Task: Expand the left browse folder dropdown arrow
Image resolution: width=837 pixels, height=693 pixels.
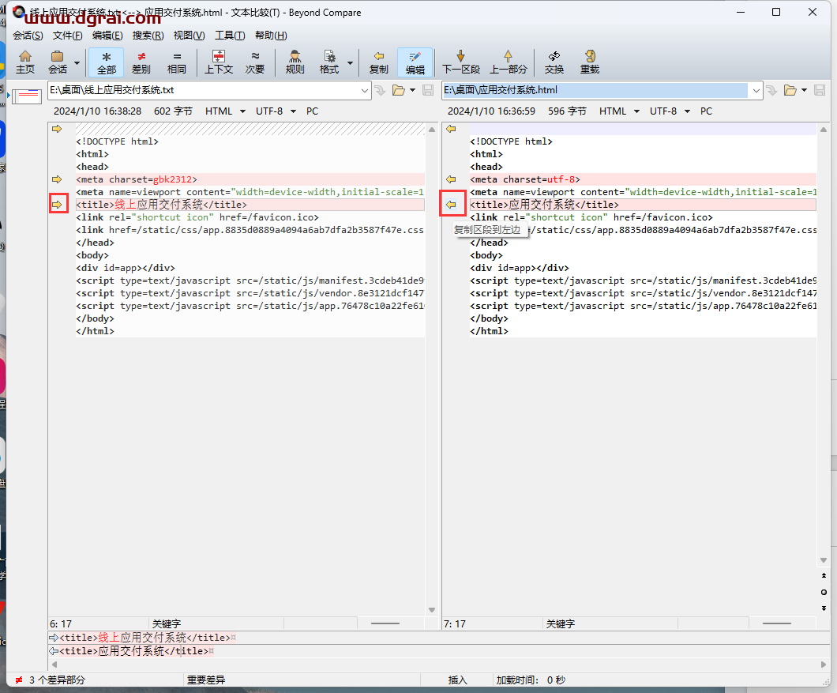Action: (413, 90)
